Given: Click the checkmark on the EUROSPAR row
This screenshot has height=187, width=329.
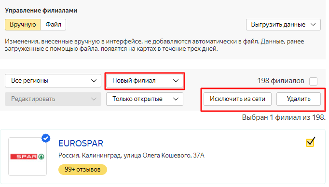Looking at the screenshot, I should coord(311,142).
